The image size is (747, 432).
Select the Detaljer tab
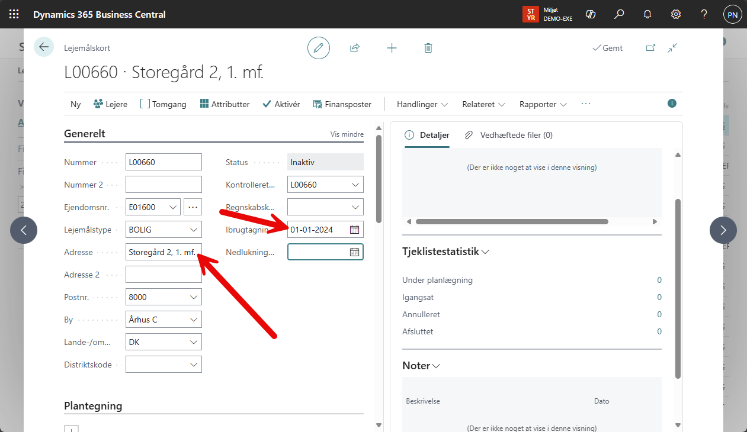click(427, 135)
